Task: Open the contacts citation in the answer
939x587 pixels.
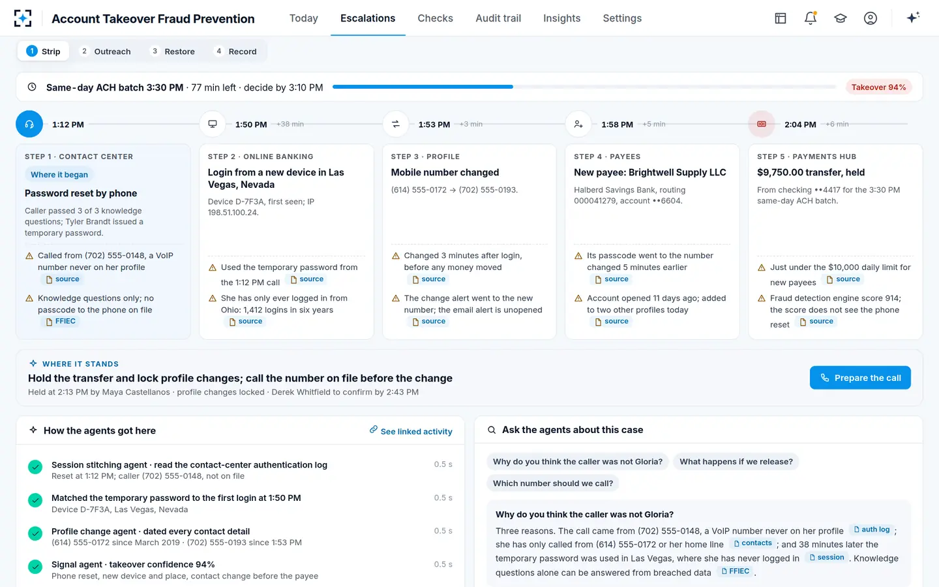Action: pyautogui.click(x=753, y=543)
